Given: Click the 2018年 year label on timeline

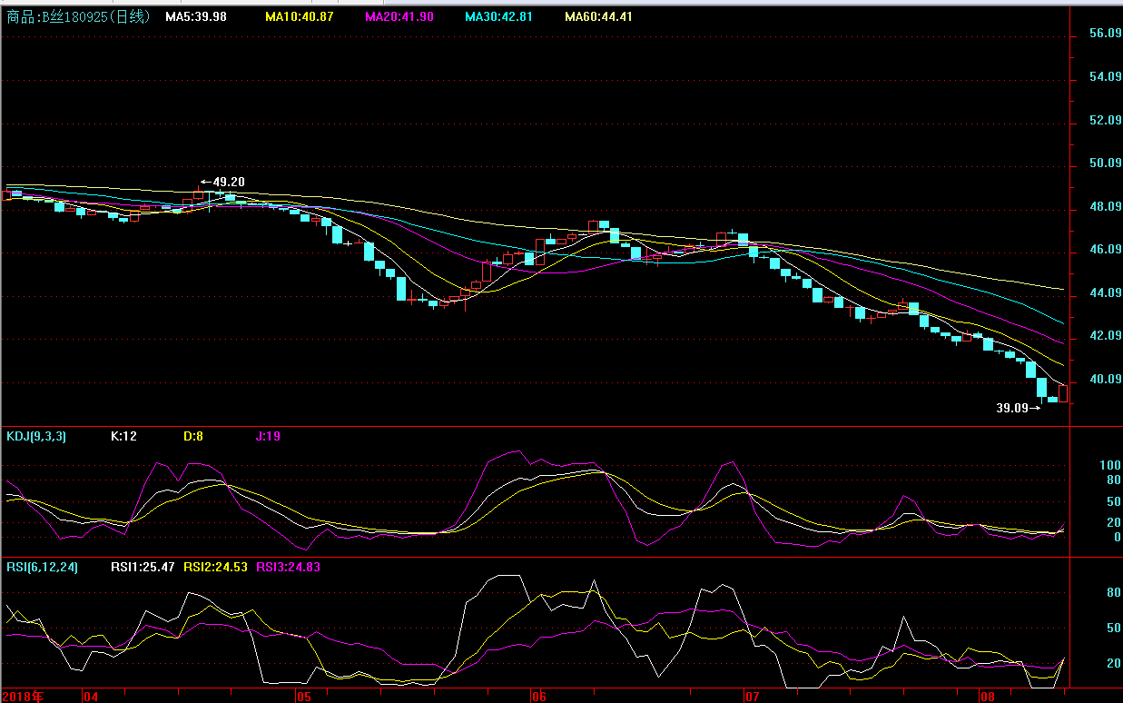Looking at the screenshot, I should click(x=24, y=697).
